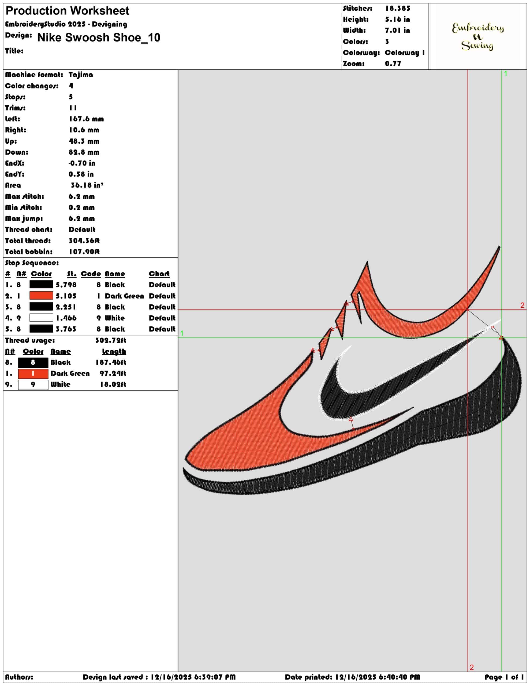This screenshot has width=530, height=686.
Task: Click the Down value 82.8 mm
Action: click(84, 152)
